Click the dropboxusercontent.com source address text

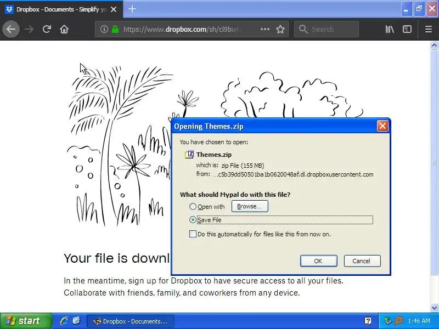293,174
